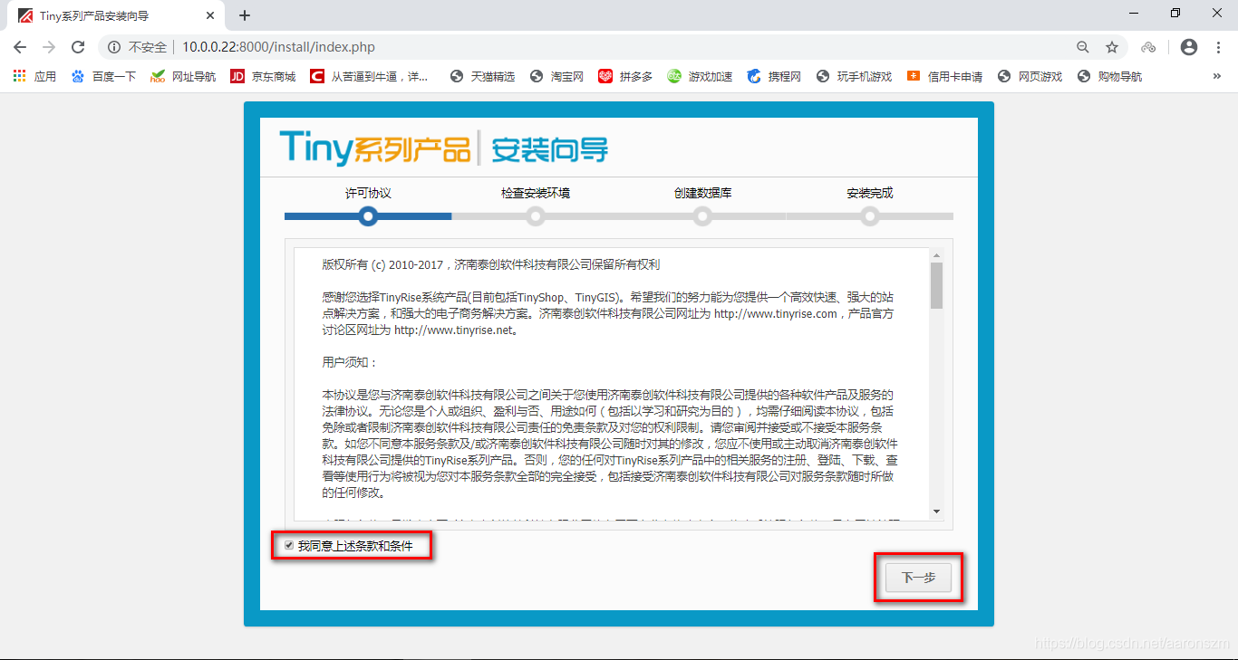1238x660 pixels.
Task: Open the 淘宝网 bookmark
Action: [556, 77]
